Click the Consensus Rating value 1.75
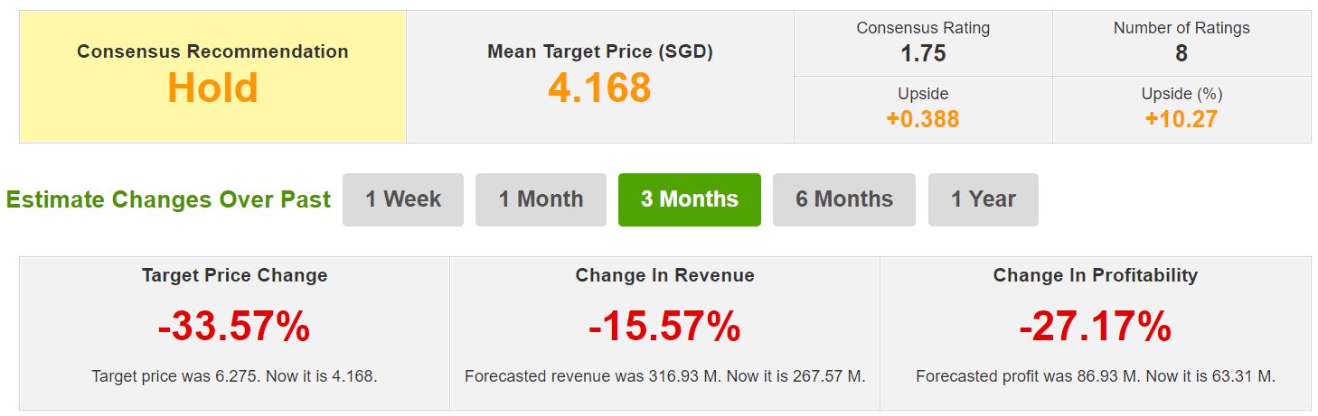The height and width of the screenshot is (416, 1318). [923, 53]
